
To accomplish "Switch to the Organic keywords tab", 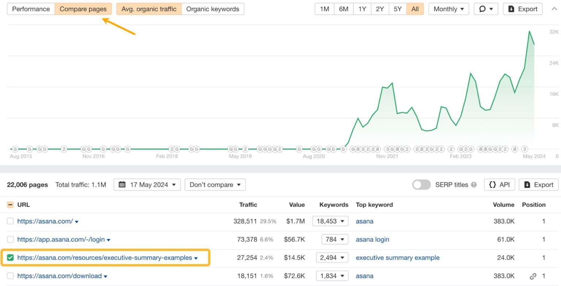I will click(213, 9).
